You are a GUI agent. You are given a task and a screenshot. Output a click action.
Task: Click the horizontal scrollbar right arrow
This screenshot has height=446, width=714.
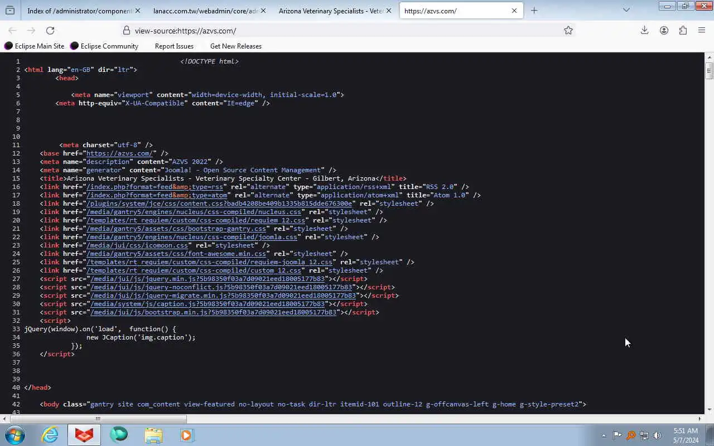(x=700, y=419)
